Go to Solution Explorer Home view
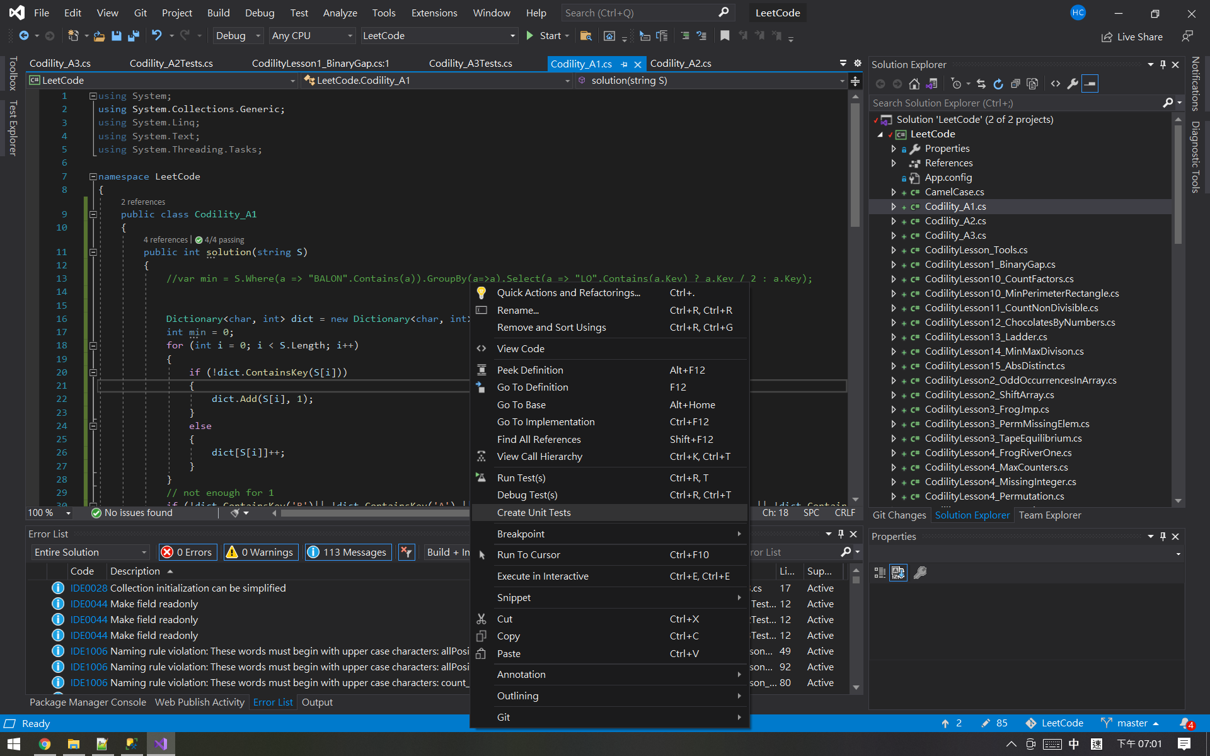 click(x=914, y=83)
